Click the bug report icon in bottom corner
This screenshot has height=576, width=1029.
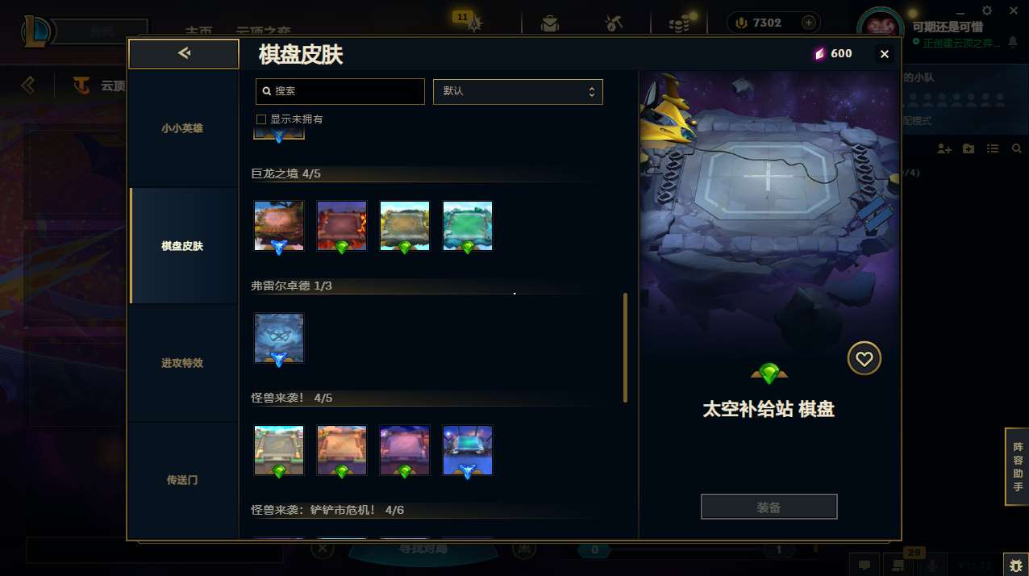1015,565
